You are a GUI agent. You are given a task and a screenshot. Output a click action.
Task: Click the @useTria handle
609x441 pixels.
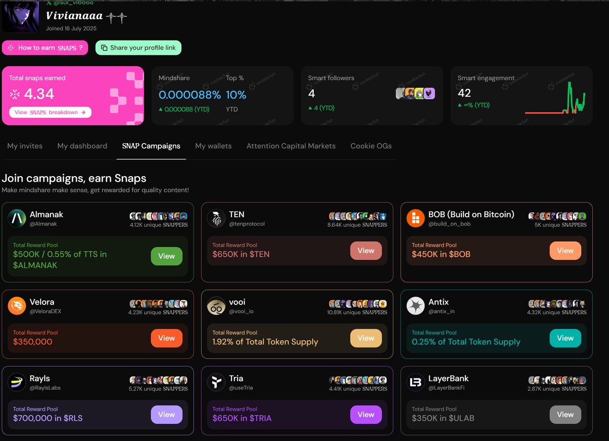point(241,388)
